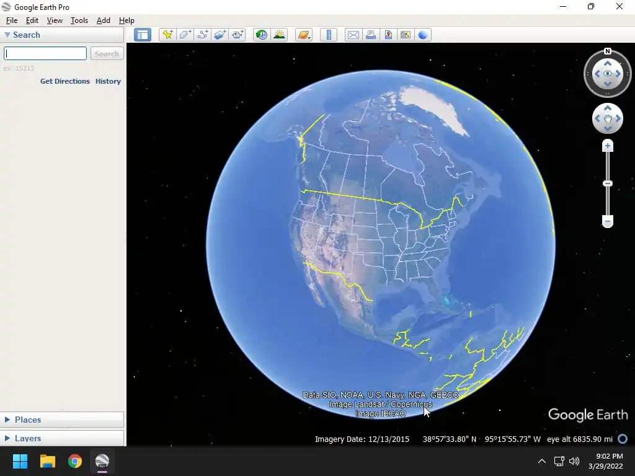
Task: Look right using the eye joystick arrow
Action: (x=618, y=74)
